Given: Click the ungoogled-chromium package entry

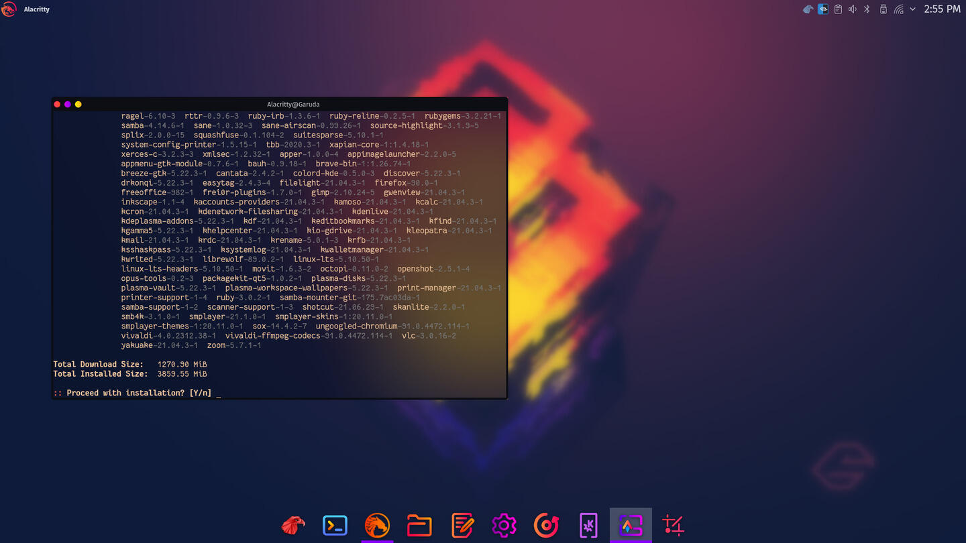Looking at the screenshot, I should [x=392, y=326].
